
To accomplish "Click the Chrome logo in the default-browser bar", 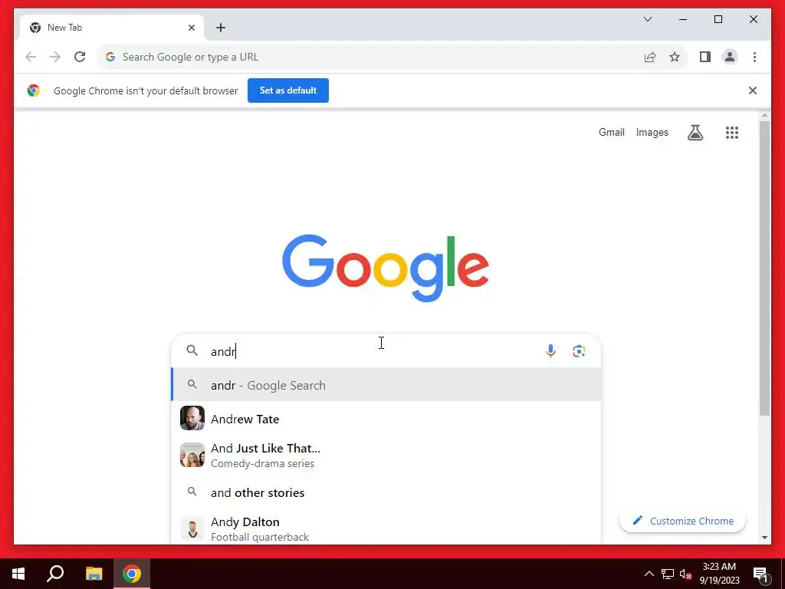I will tap(34, 90).
